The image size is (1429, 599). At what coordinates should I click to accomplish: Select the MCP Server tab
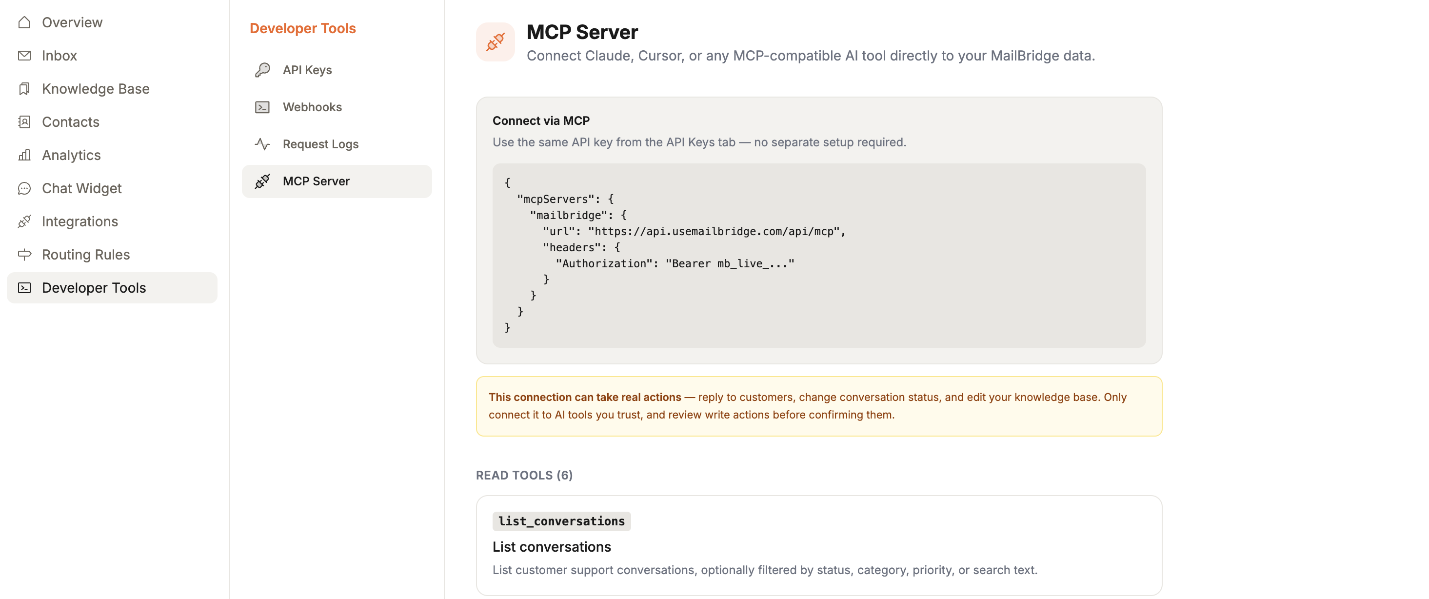pyautogui.click(x=337, y=181)
